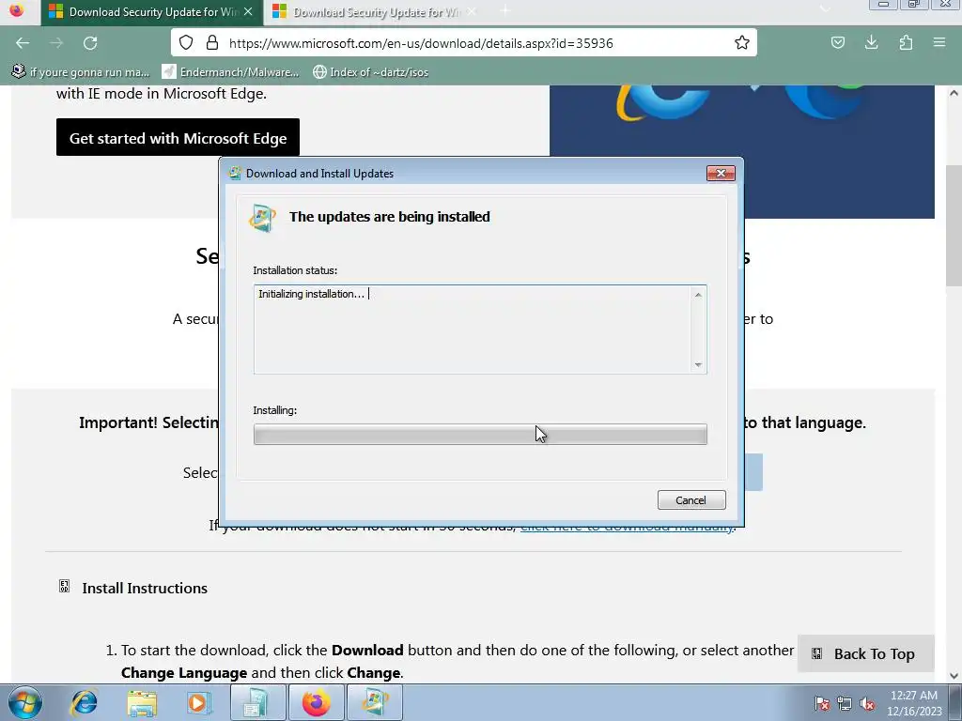This screenshot has height=721, width=962.
Task: Click the reload page icon
Action: (x=90, y=43)
